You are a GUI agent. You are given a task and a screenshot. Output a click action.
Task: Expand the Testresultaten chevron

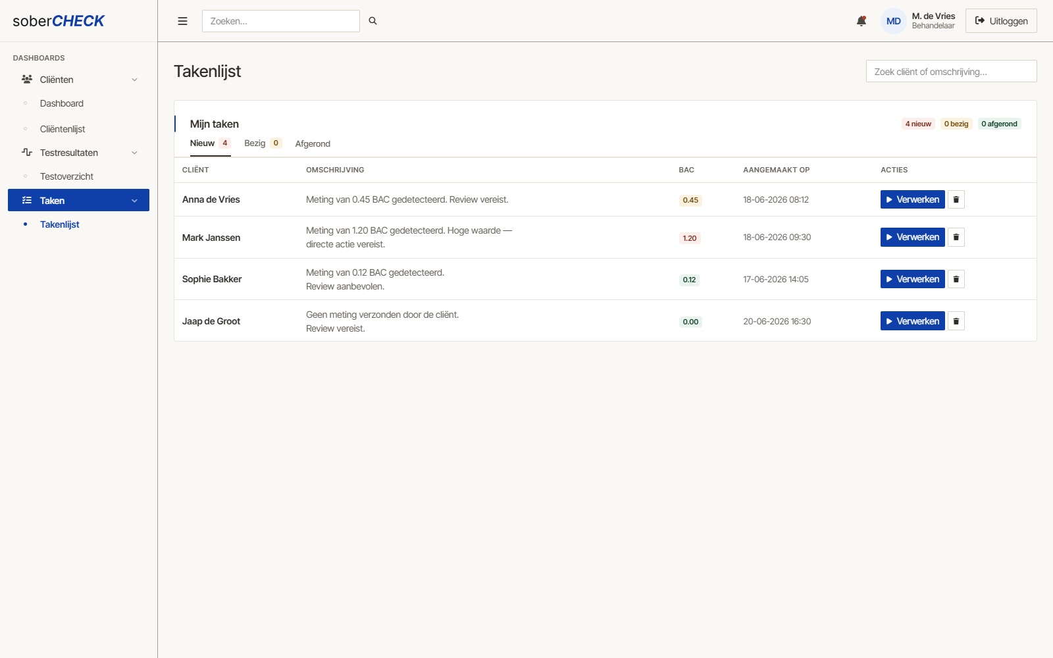(x=134, y=153)
